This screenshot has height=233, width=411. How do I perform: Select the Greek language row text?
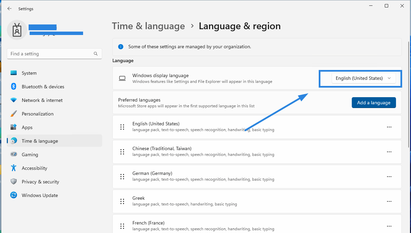point(139,198)
